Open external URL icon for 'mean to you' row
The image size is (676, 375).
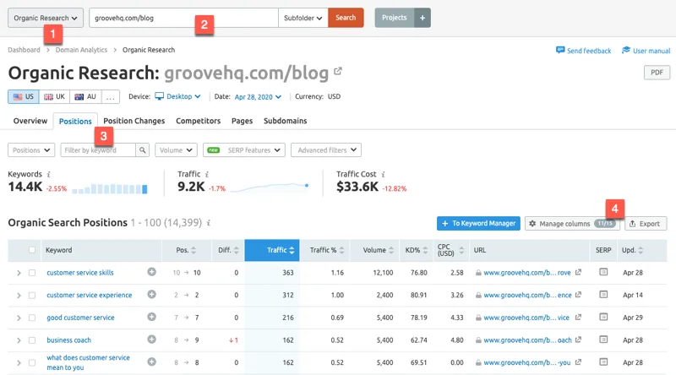click(x=578, y=361)
